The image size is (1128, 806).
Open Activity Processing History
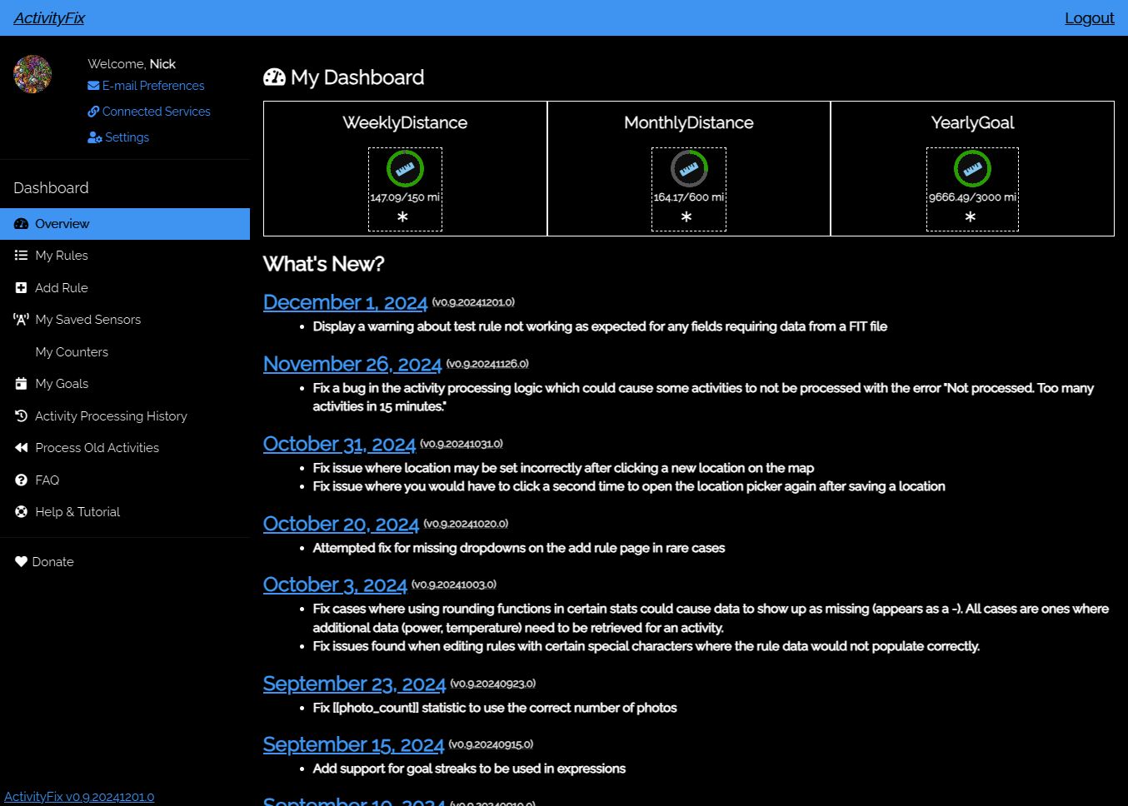pyautogui.click(x=111, y=415)
